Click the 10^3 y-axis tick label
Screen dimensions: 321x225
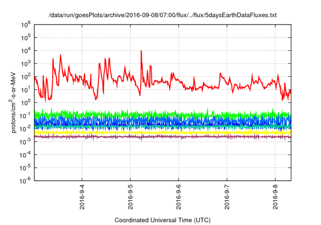[x=26, y=64]
